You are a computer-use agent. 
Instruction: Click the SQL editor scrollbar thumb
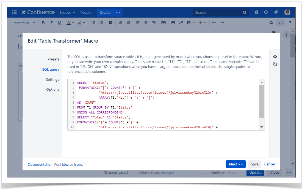click(262, 101)
